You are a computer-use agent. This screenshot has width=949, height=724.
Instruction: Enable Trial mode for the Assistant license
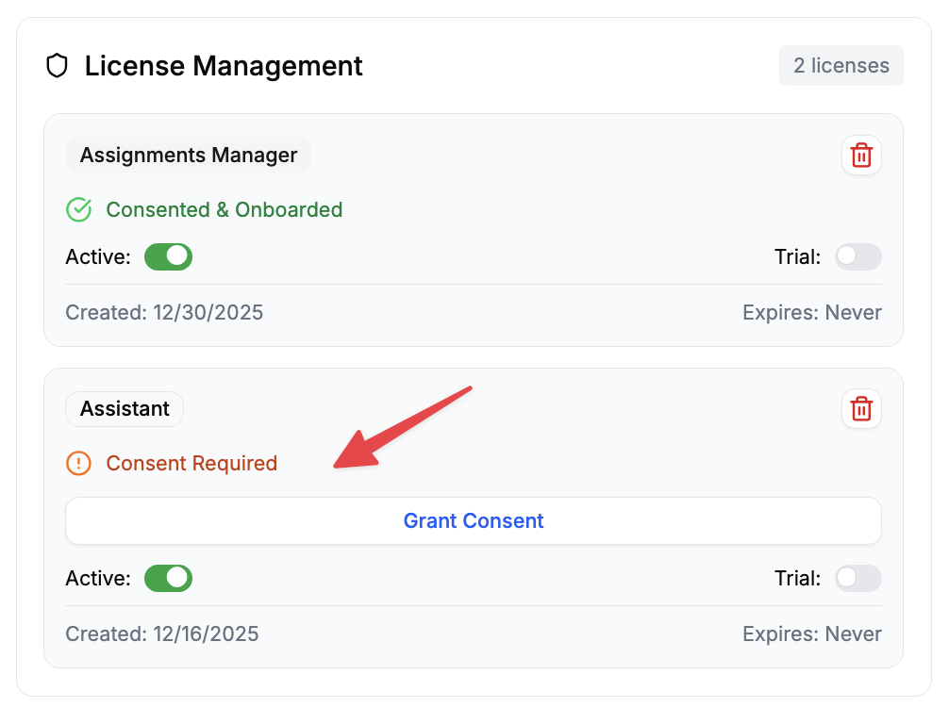click(857, 578)
